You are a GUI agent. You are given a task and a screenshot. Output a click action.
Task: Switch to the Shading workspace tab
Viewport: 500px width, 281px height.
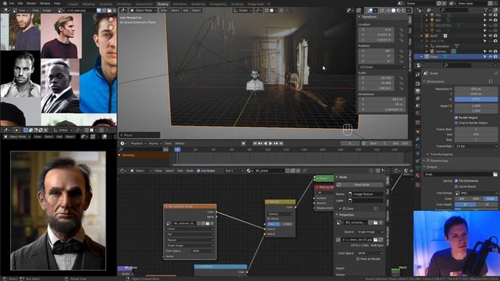pos(162,4)
